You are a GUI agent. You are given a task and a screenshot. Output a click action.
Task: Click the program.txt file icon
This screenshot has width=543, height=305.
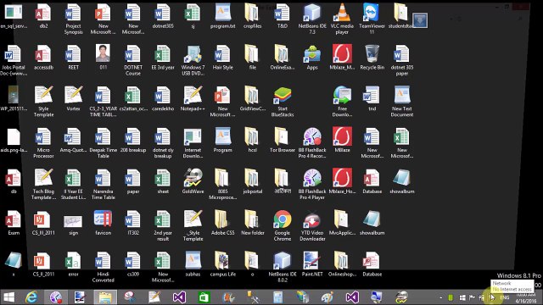click(222, 13)
